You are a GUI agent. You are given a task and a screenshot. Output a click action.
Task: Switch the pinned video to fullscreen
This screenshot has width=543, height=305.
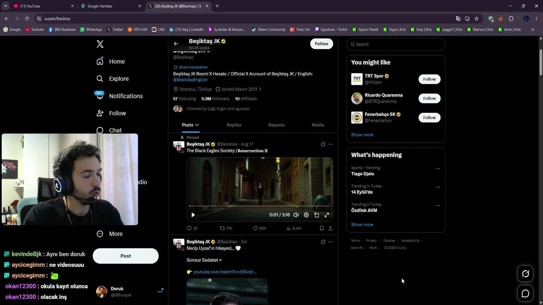click(x=327, y=215)
